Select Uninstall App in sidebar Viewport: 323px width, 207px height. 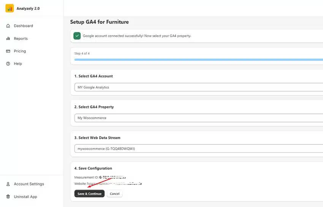point(25,197)
